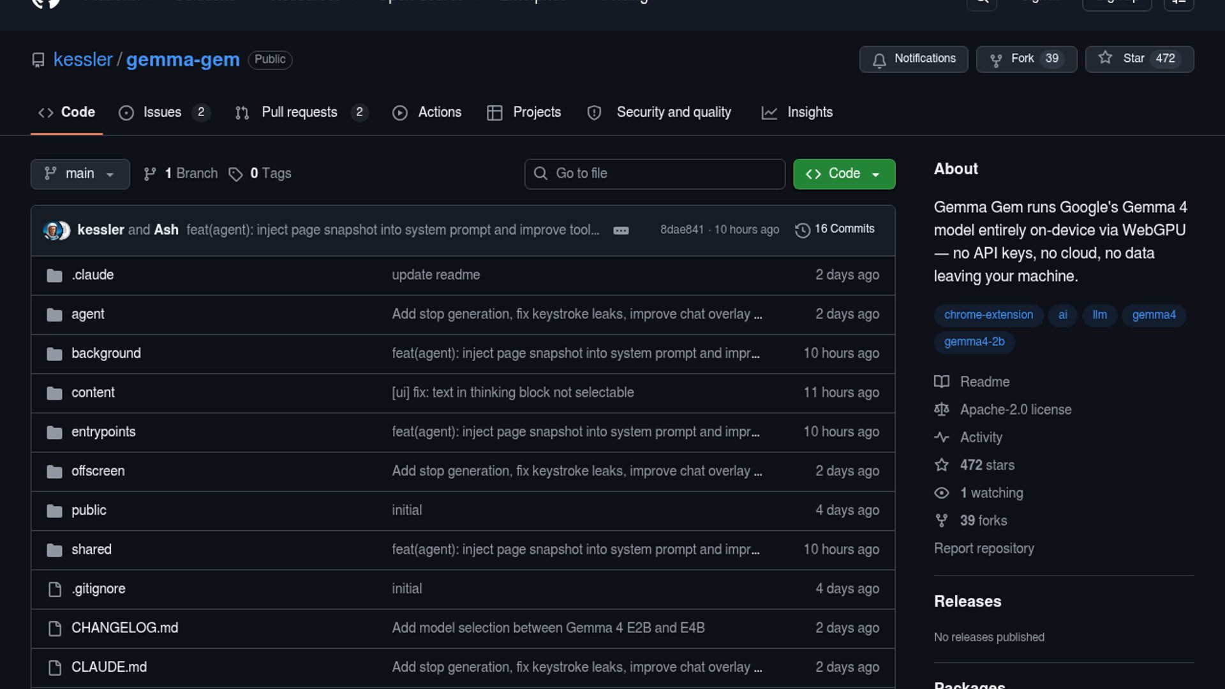The height and width of the screenshot is (689, 1225).
Task: Open the kessler owner profile link
Action: [83, 59]
